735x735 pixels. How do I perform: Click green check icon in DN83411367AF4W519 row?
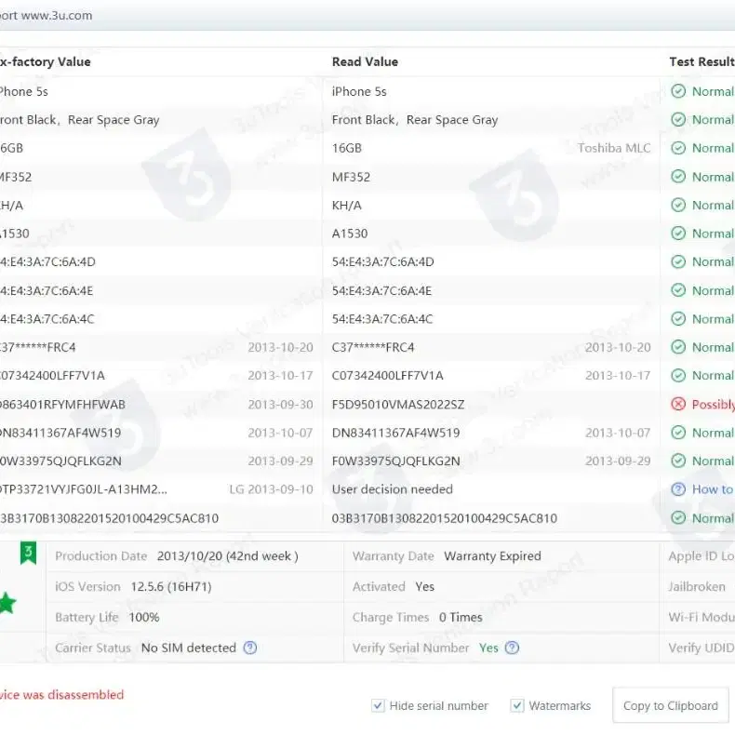678,433
